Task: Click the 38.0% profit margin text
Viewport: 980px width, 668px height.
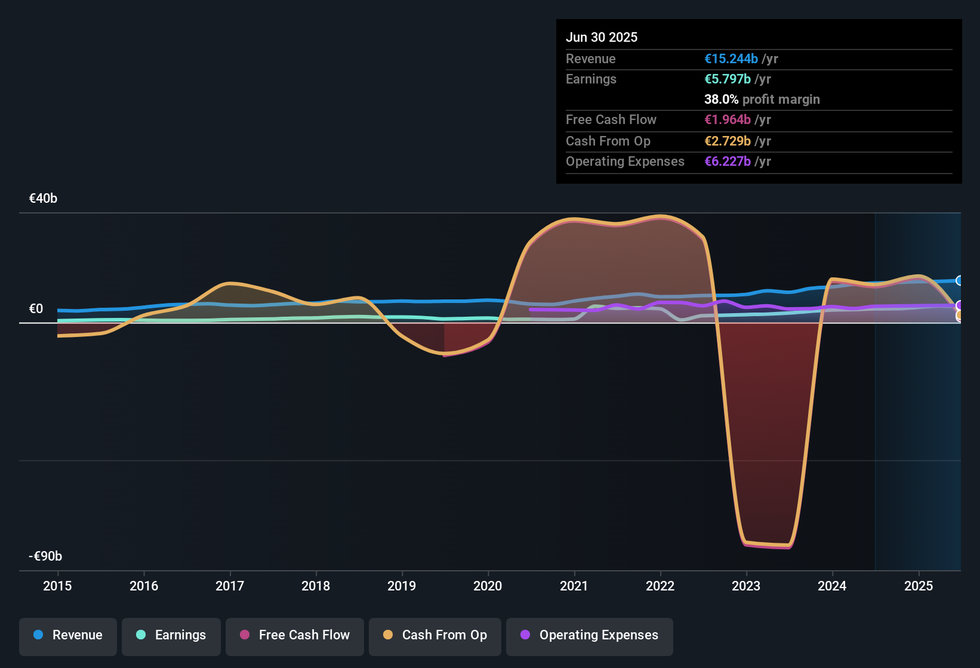Action: click(762, 99)
